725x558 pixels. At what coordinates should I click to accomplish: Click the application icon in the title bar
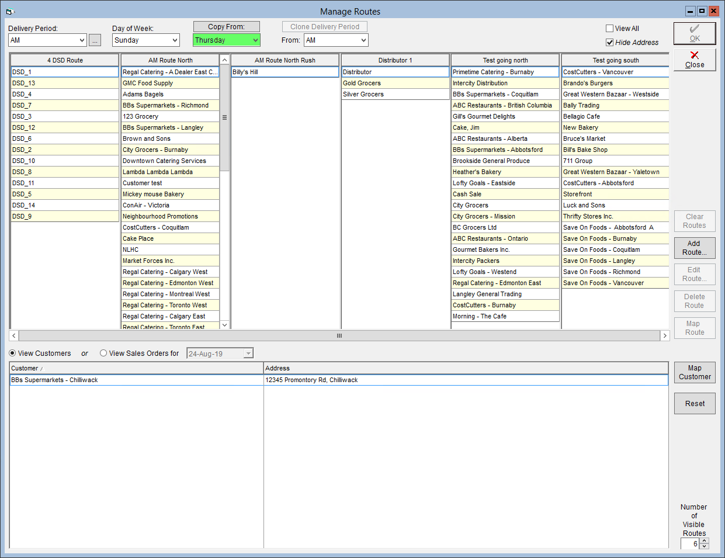point(9,11)
